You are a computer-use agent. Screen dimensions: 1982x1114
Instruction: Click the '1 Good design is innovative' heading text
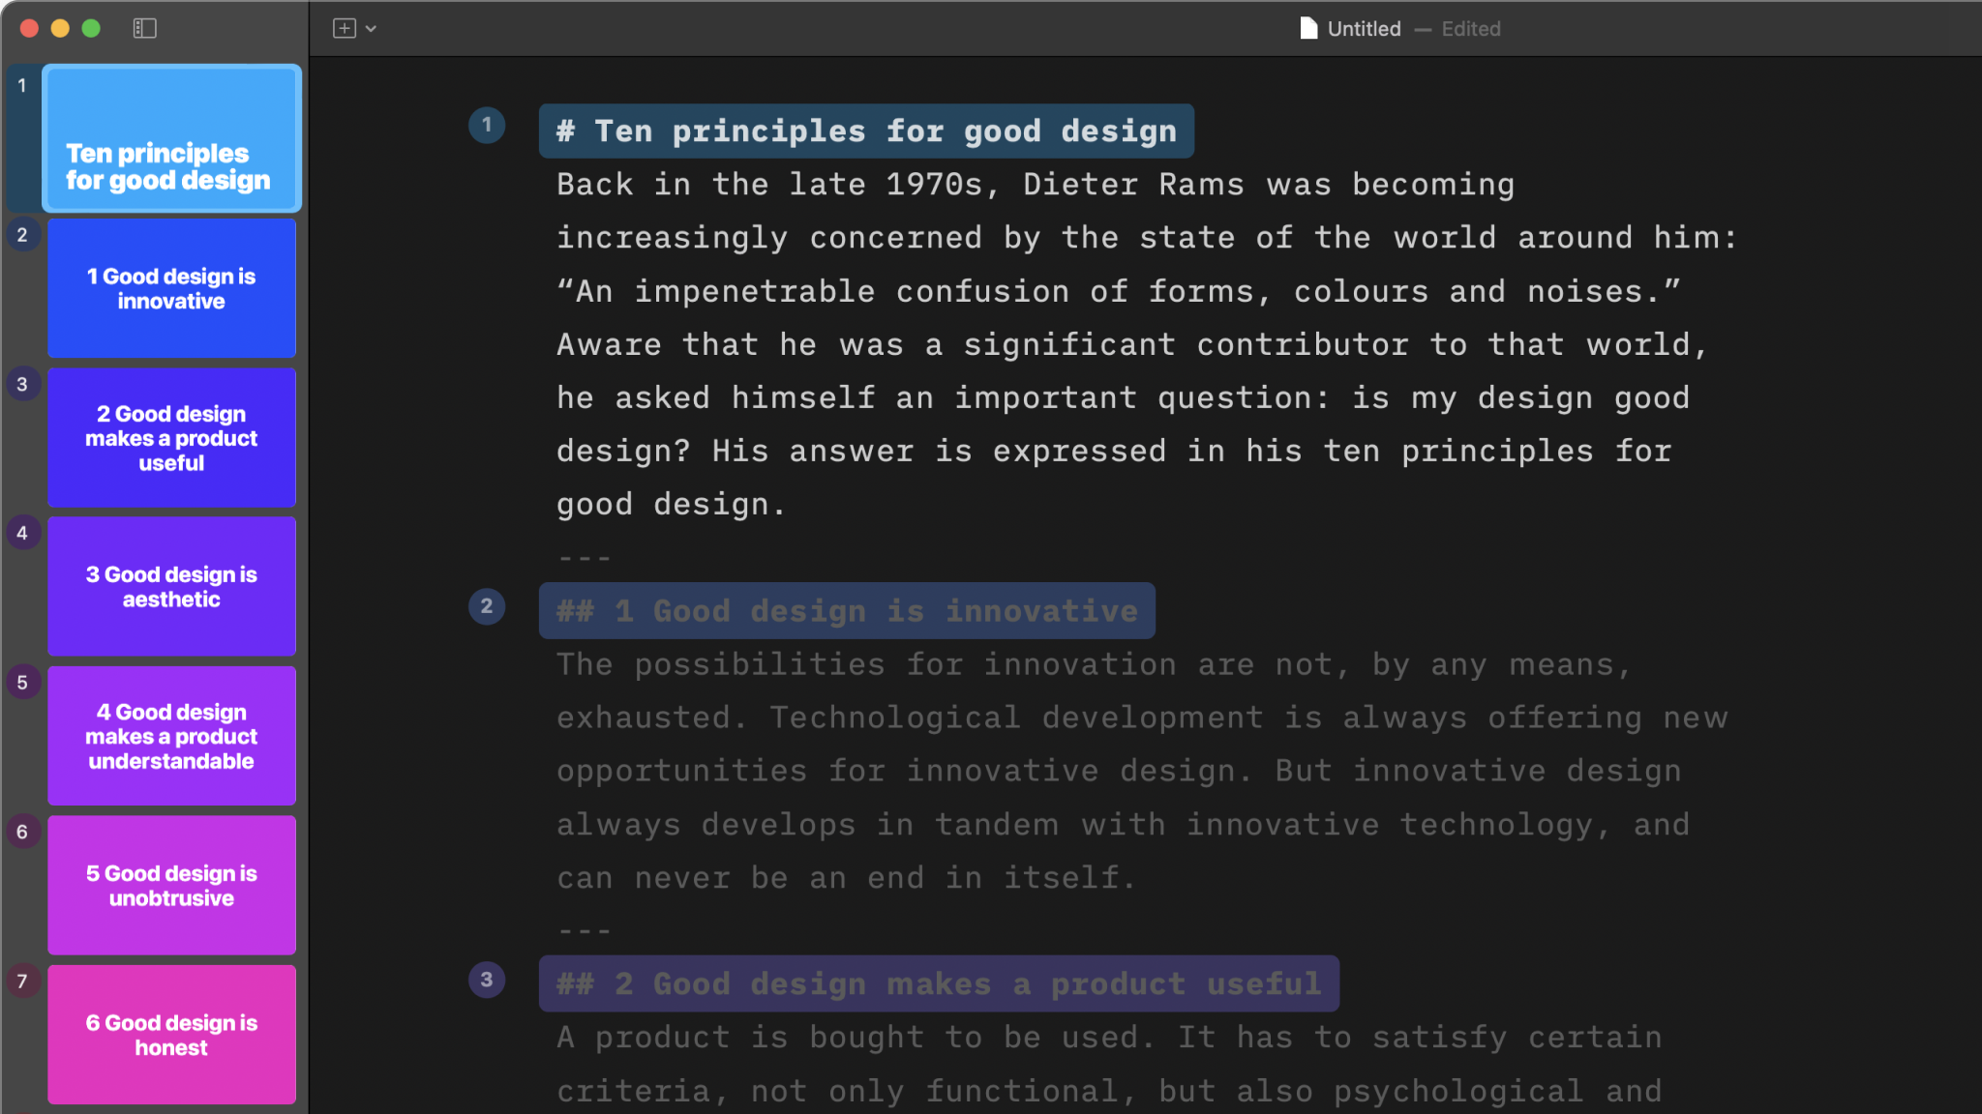tap(846, 610)
